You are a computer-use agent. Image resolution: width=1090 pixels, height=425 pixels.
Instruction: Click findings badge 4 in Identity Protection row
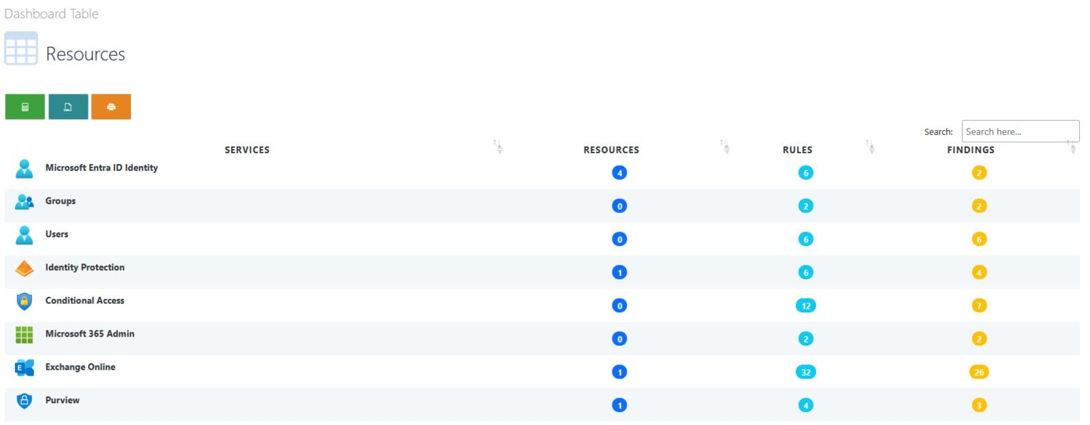point(979,272)
